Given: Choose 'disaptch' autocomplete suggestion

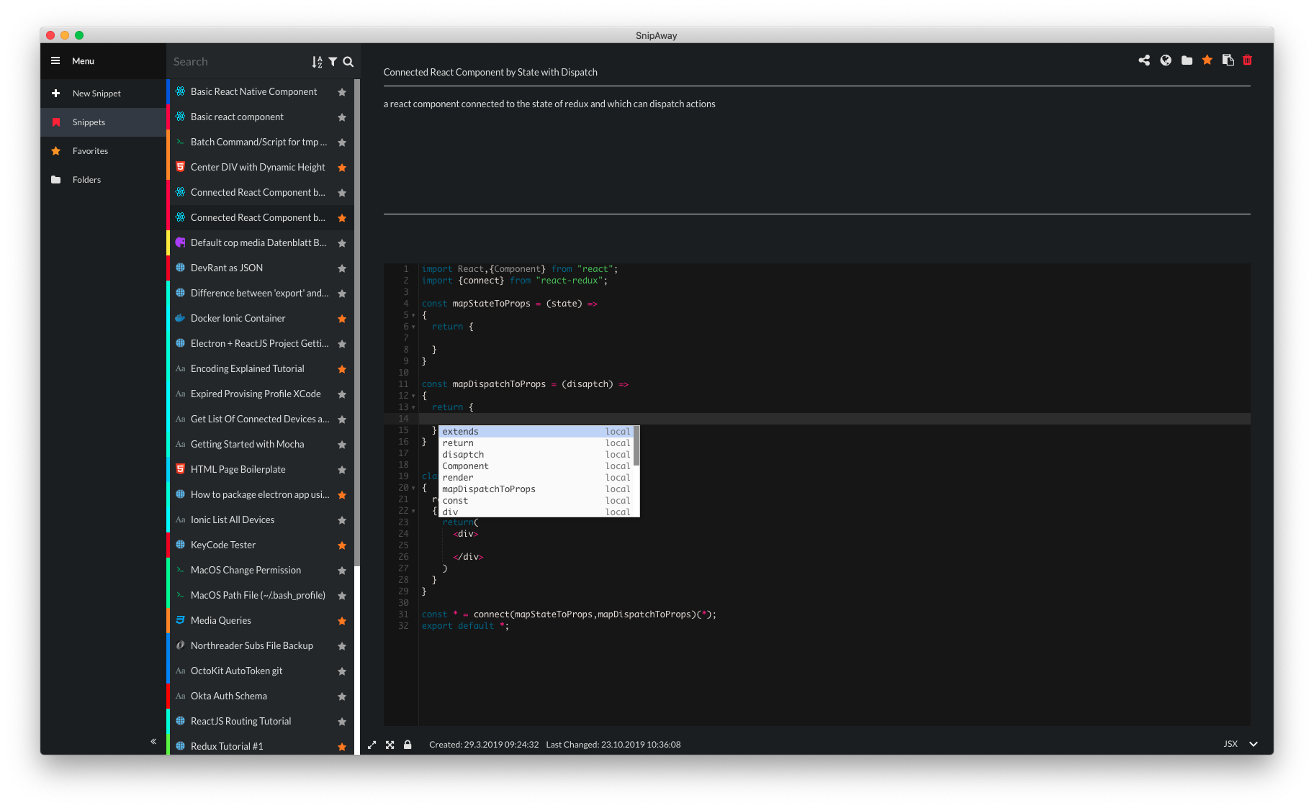Looking at the screenshot, I should (x=536, y=455).
